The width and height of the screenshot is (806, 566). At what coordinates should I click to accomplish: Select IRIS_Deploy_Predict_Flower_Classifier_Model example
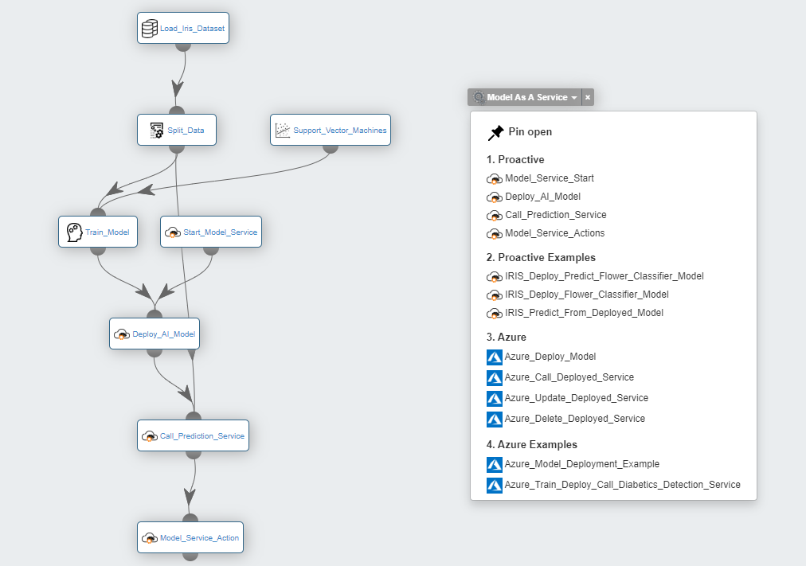pos(604,276)
